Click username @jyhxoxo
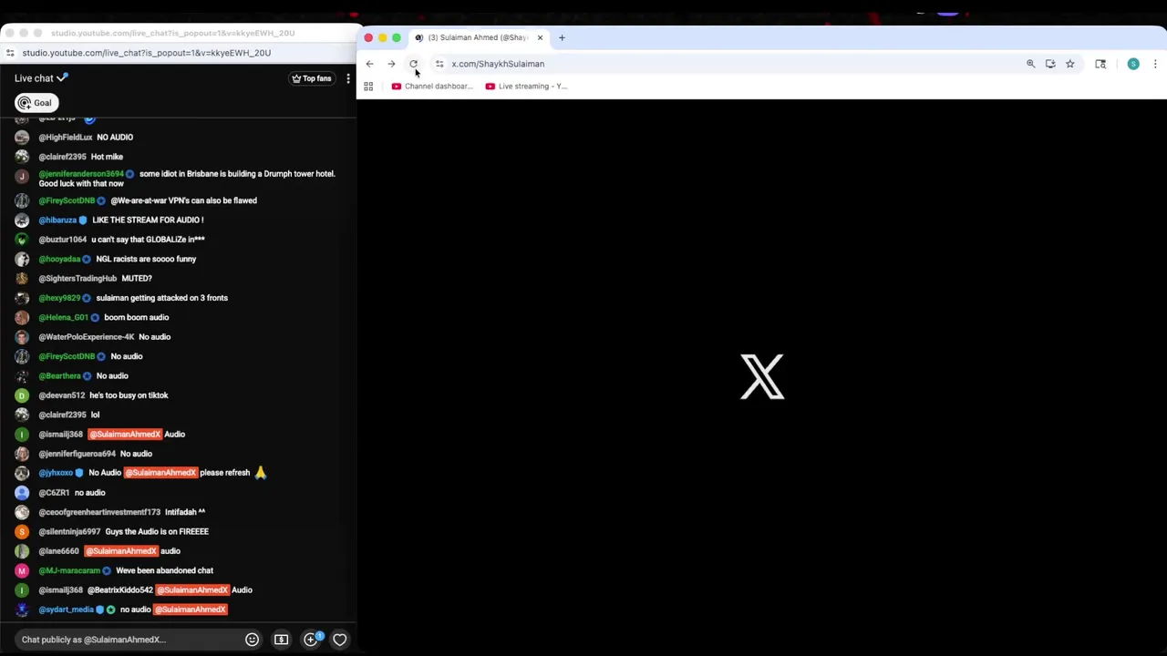Image resolution: width=1167 pixels, height=656 pixels. [x=56, y=473]
